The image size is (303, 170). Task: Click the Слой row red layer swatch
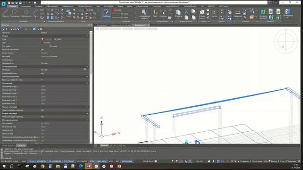click(53, 39)
